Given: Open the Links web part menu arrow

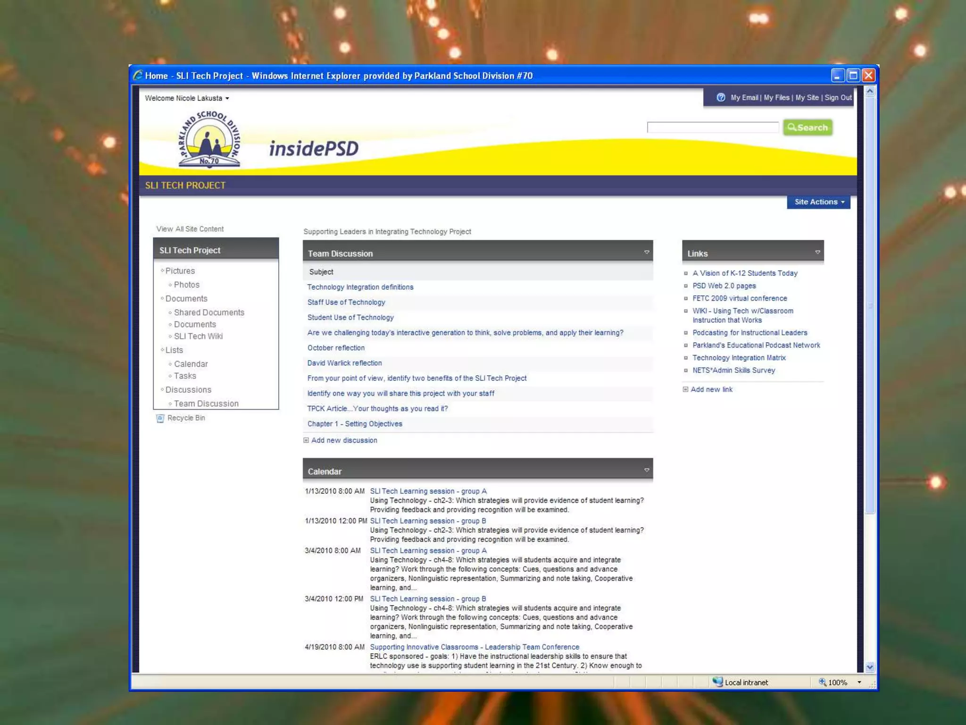Looking at the screenshot, I should (817, 253).
